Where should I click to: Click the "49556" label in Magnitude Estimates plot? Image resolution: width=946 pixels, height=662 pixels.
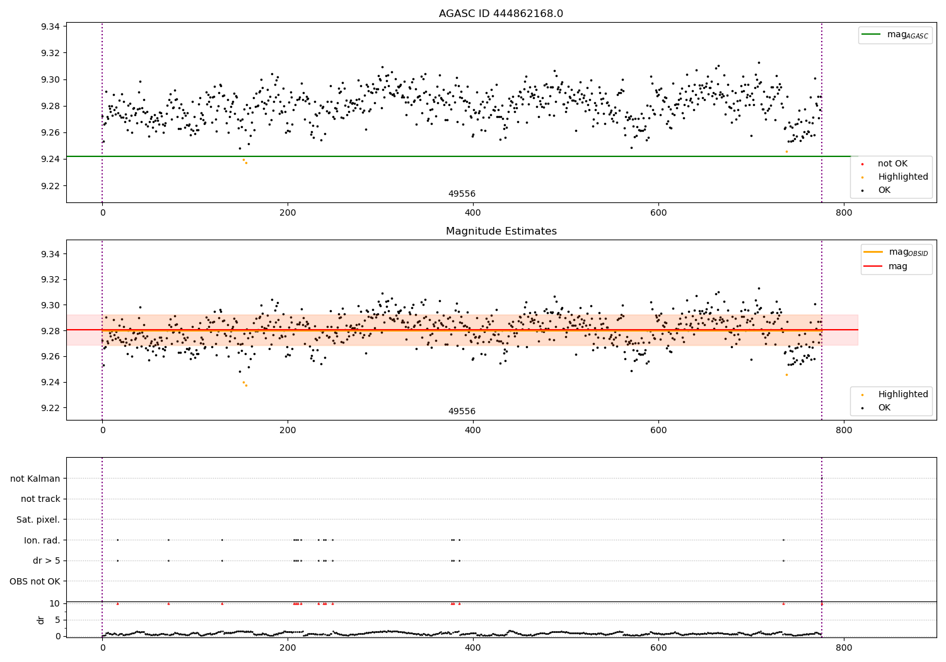point(462,412)
